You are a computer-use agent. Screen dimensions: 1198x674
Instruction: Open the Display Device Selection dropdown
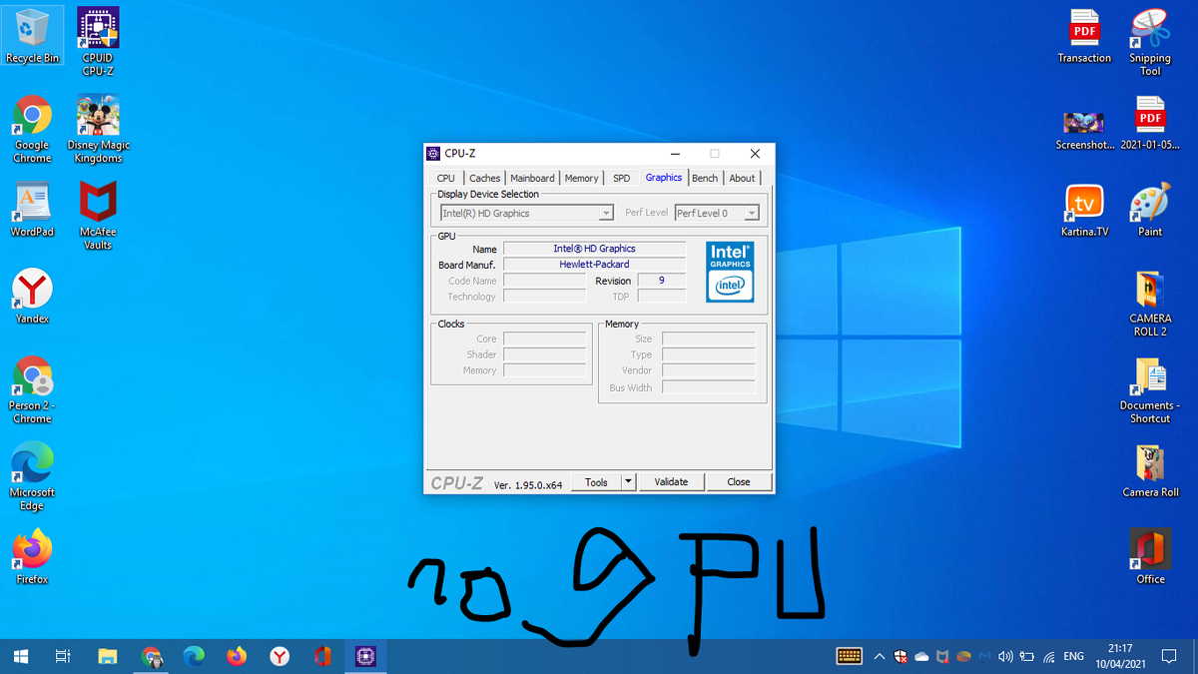pos(527,213)
